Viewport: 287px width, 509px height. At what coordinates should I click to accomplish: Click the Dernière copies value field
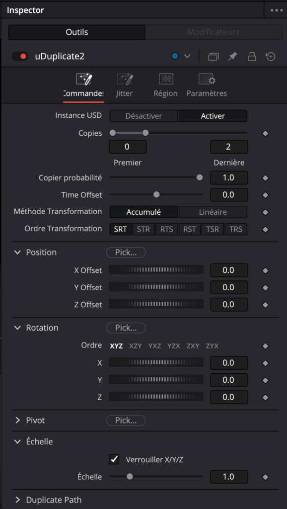(229, 147)
